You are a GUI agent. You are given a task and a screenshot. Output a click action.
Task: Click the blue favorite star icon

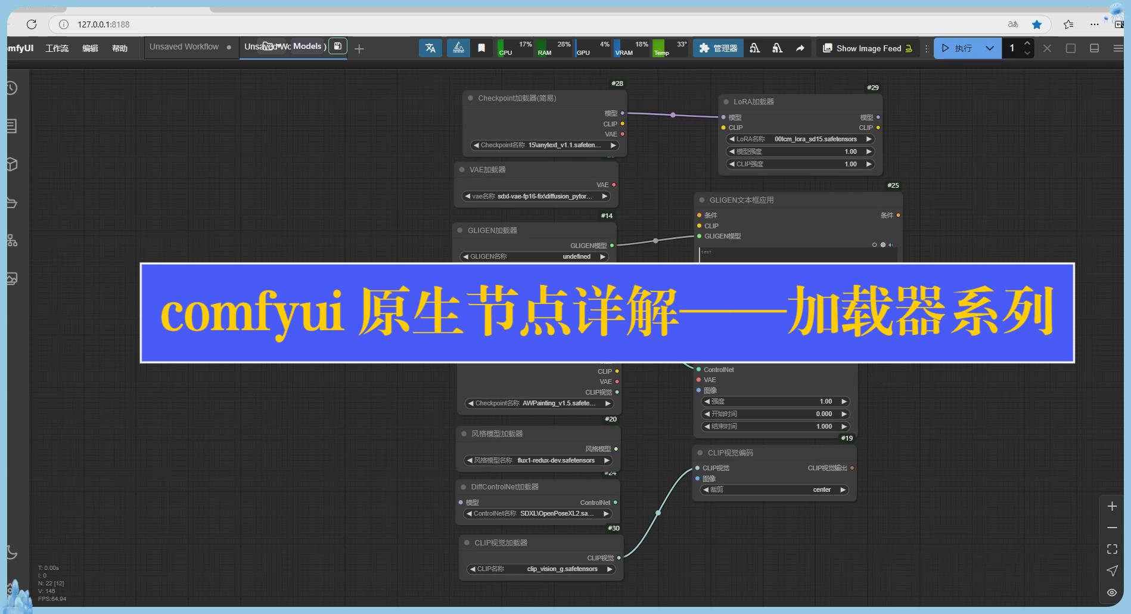click(1037, 24)
